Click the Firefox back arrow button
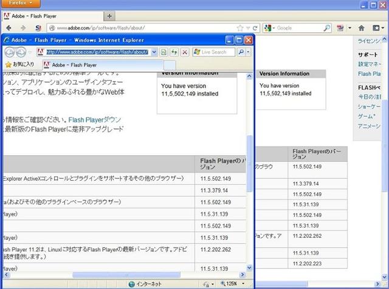The width and height of the screenshot is (389, 289). coord(9,28)
